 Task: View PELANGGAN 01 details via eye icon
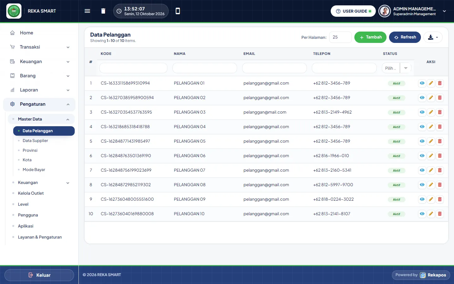point(422,83)
